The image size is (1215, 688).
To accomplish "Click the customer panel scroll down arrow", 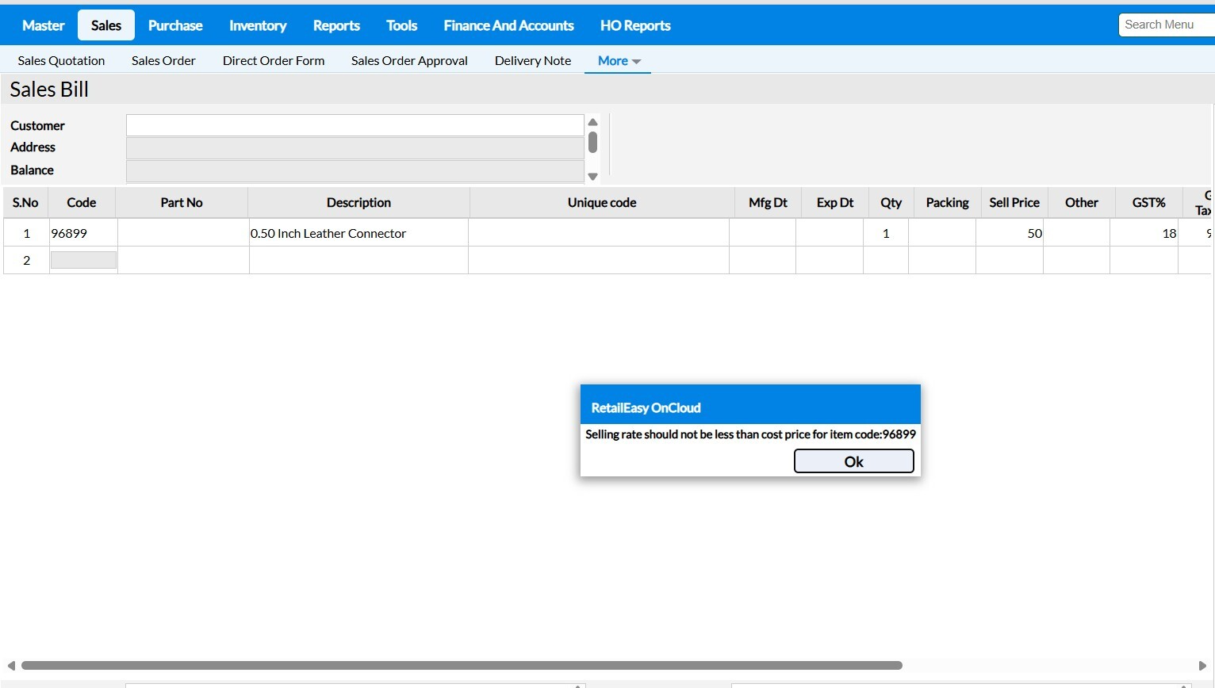I will coord(592,177).
